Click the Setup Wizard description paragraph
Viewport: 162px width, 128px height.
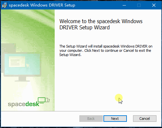[x=106, y=50]
